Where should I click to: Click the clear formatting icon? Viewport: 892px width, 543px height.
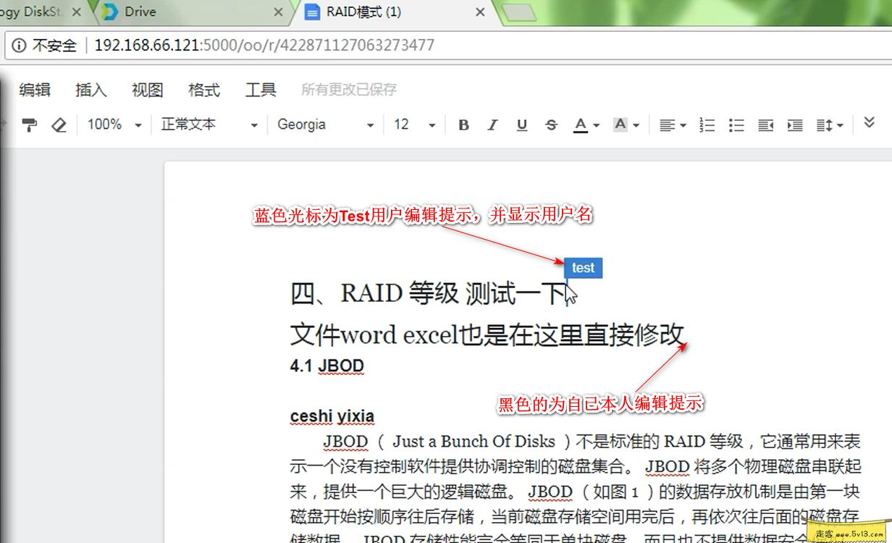[59, 125]
